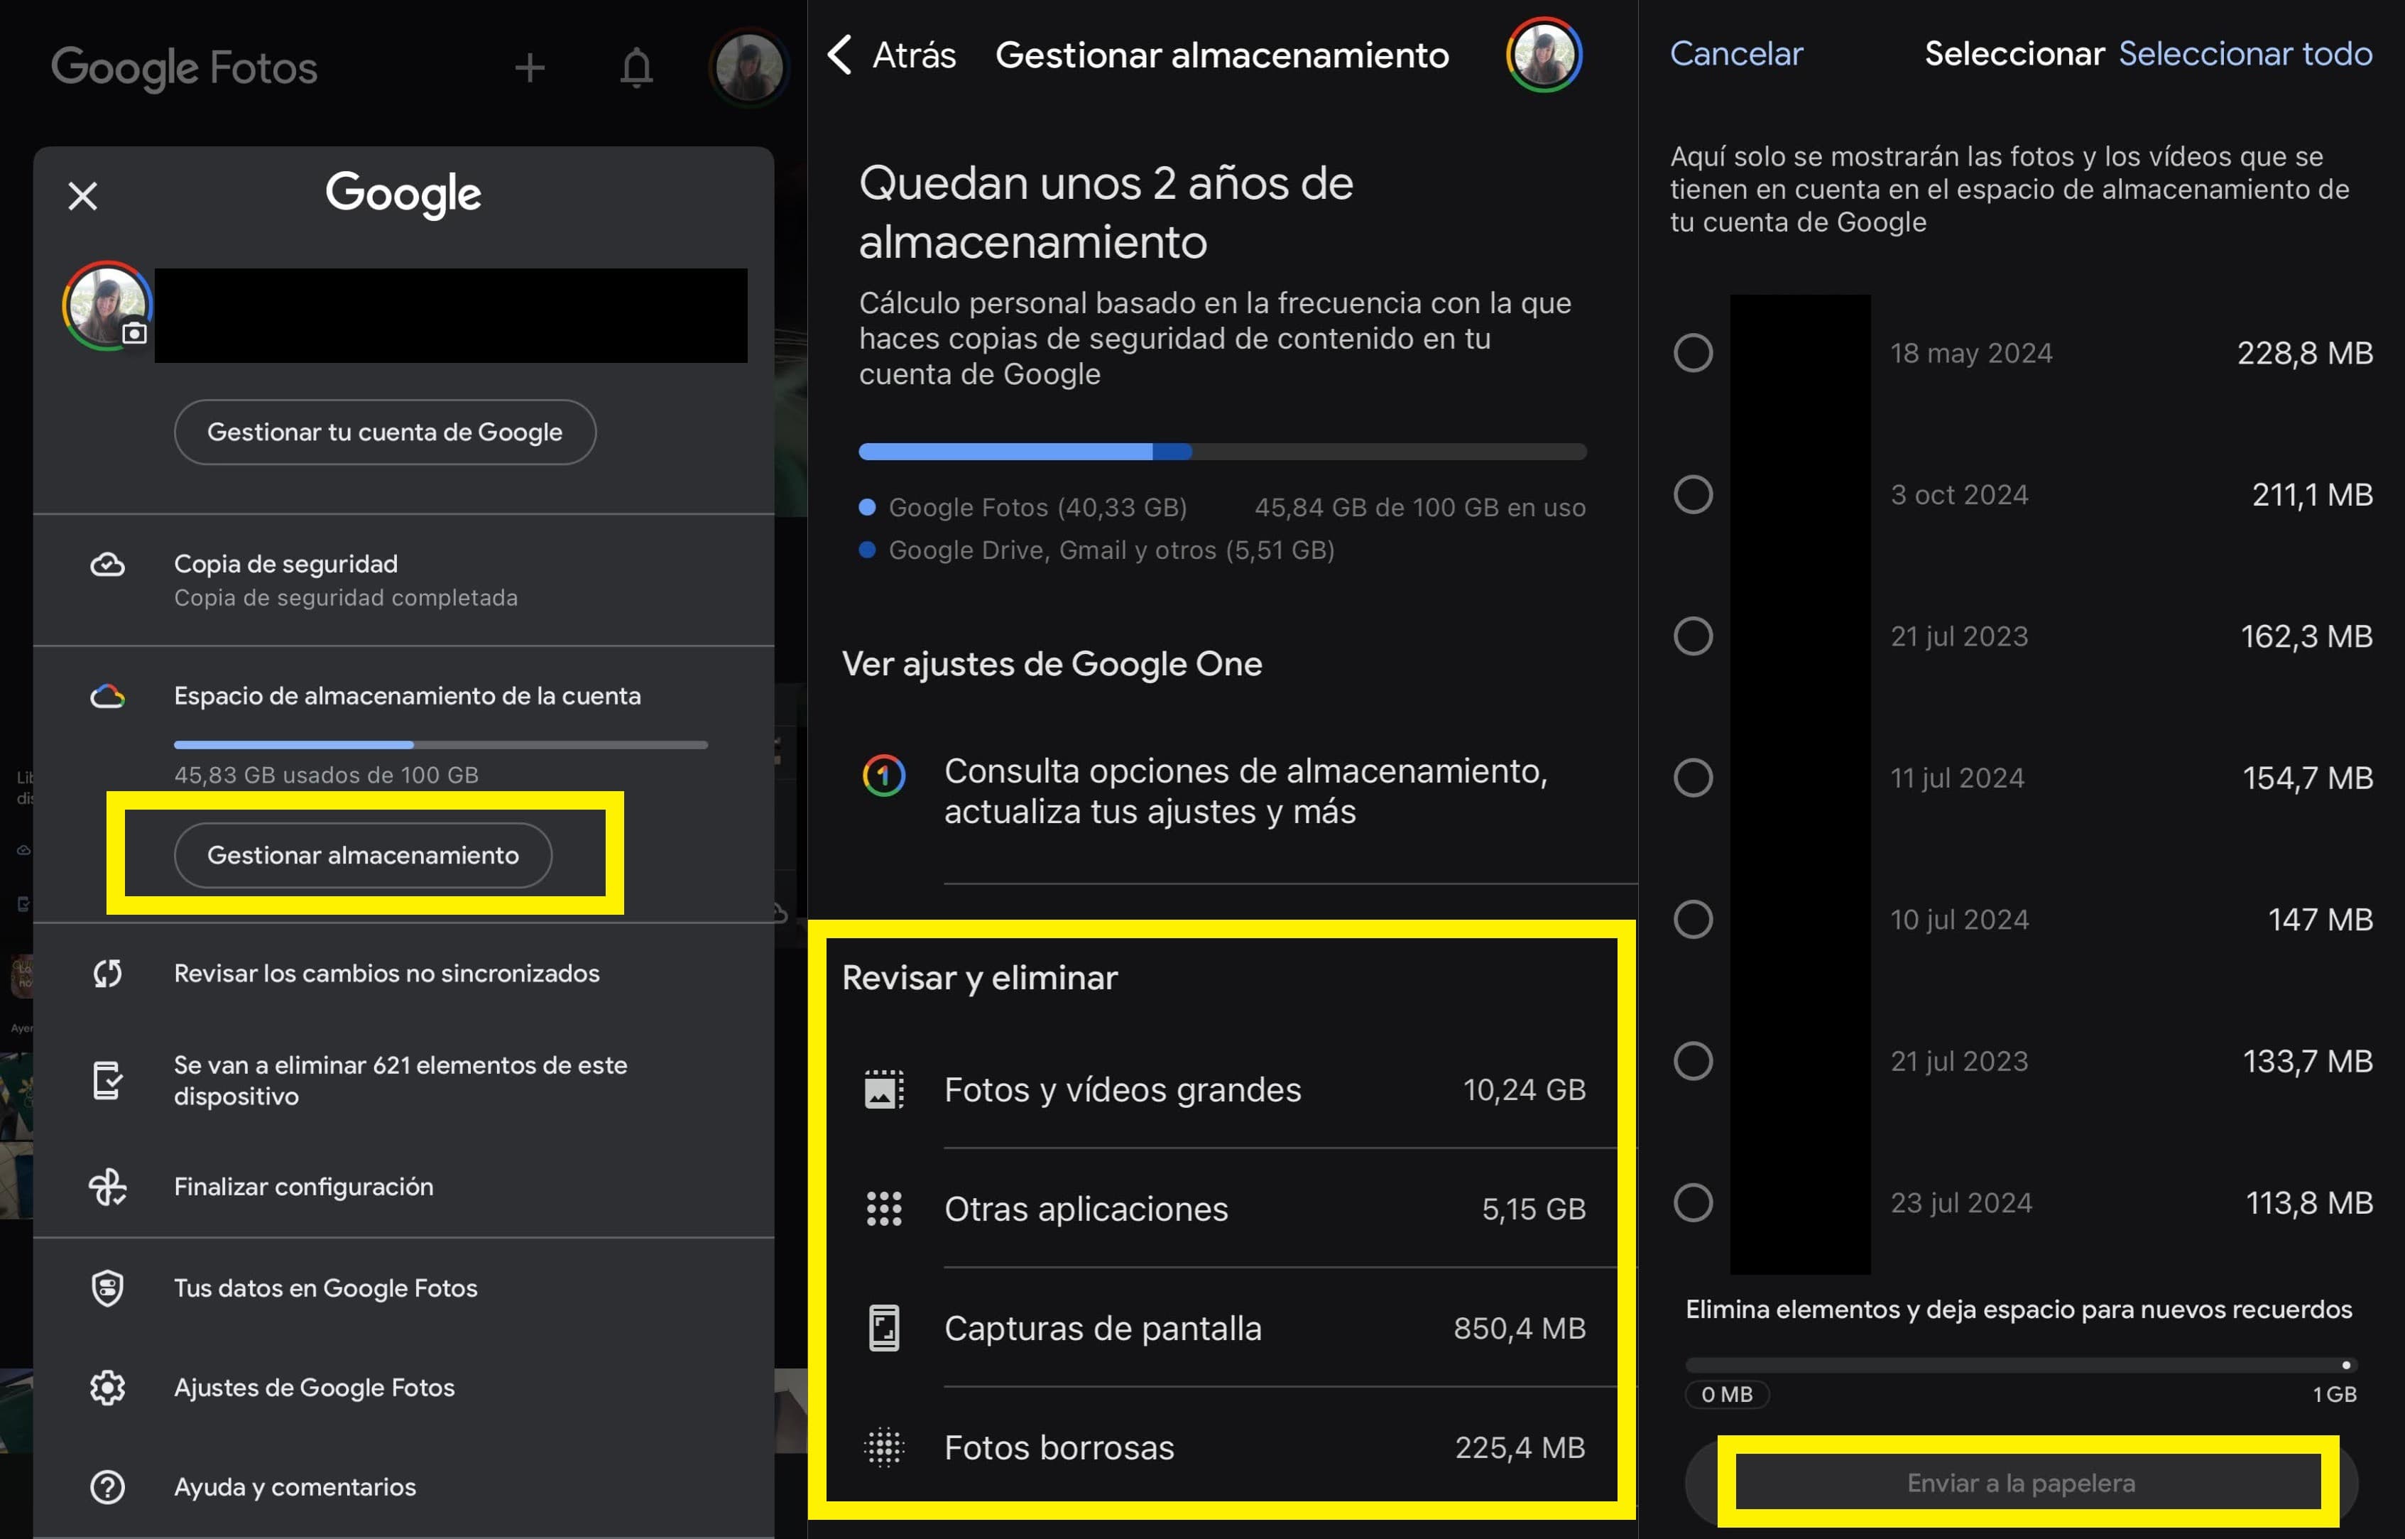Click the colored storage cloud icon
The image size is (2405, 1539).
(108, 697)
